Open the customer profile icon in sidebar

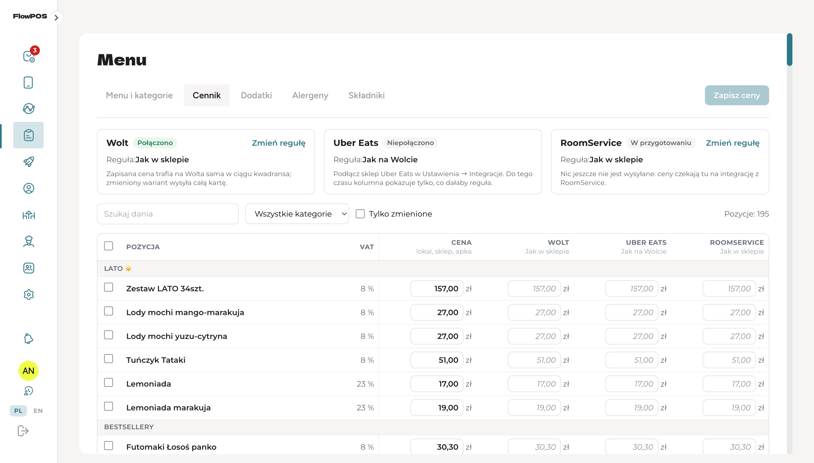(x=29, y=188)
